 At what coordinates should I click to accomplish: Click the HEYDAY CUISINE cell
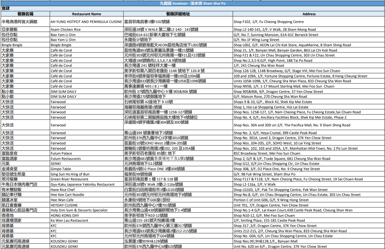point(87,205)
